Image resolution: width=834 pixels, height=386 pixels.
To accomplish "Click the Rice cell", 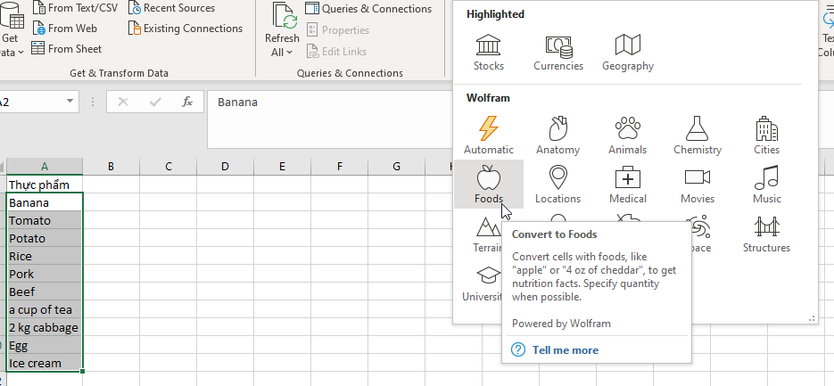I will tap(45, 256).
